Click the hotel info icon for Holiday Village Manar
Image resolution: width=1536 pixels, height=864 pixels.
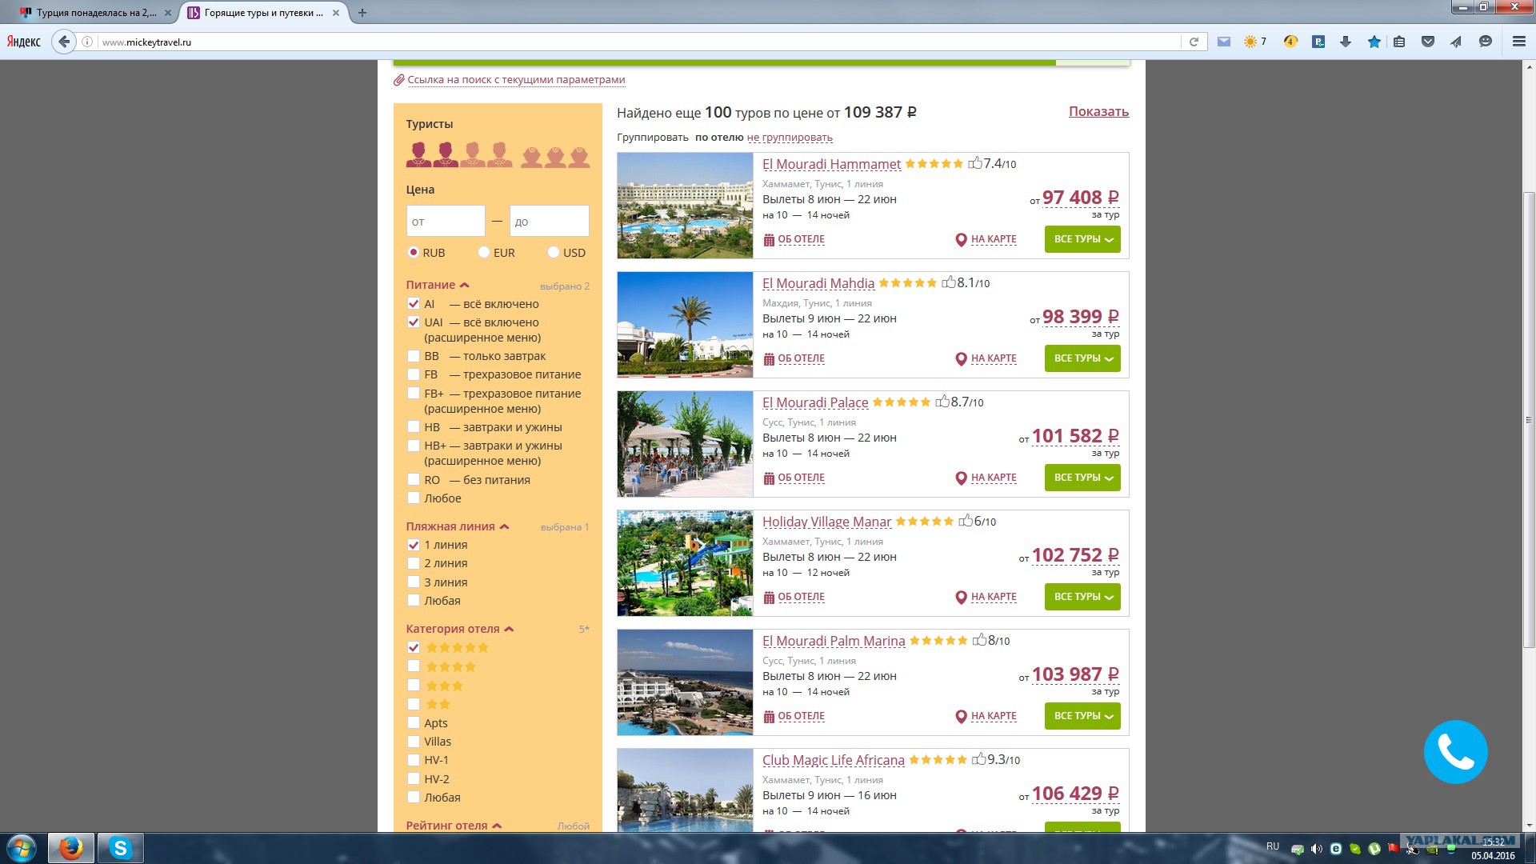769,597
